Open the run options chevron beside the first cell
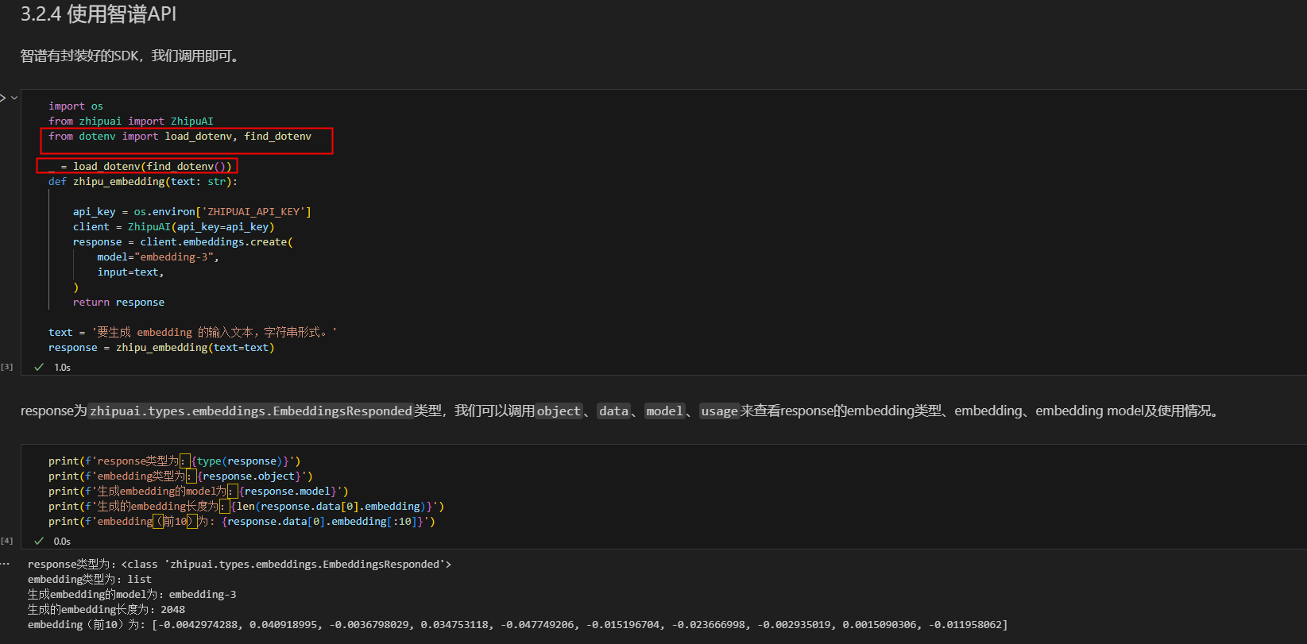1307x644 pixels. [14, 98]
